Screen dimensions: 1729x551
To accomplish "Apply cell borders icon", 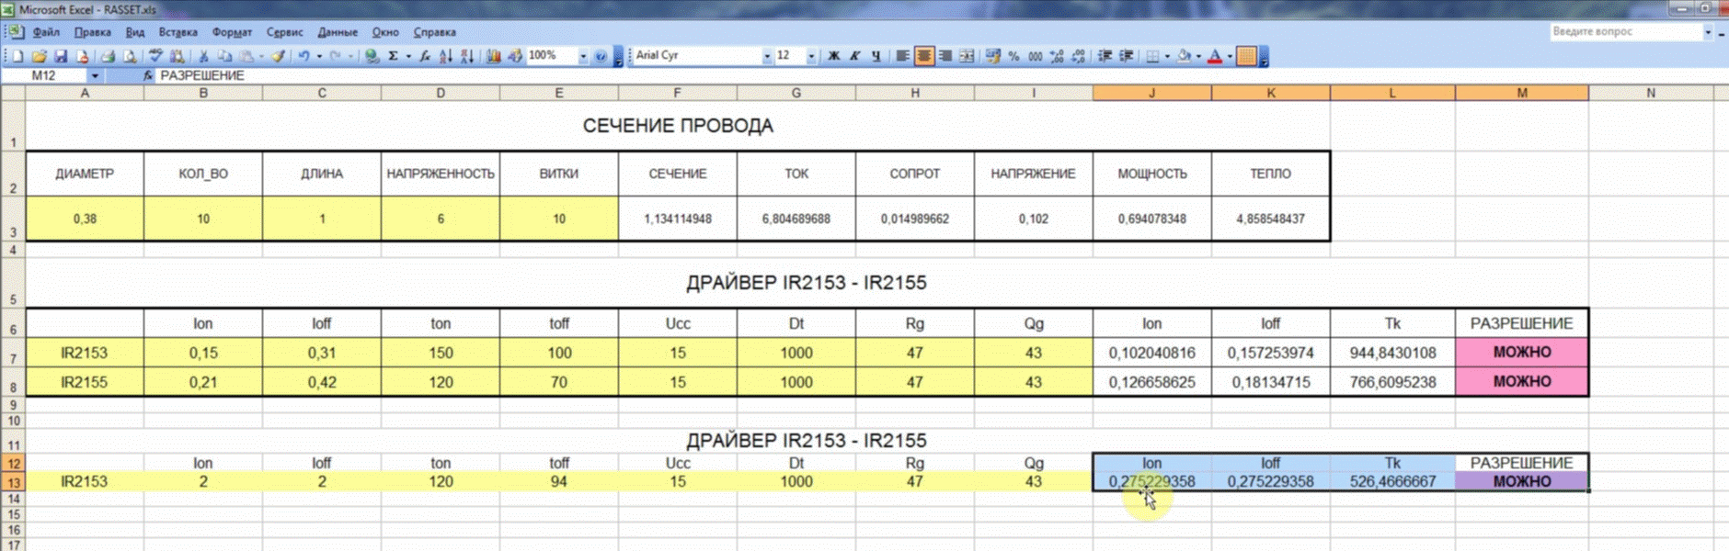I will click(x=1152, y=56).
